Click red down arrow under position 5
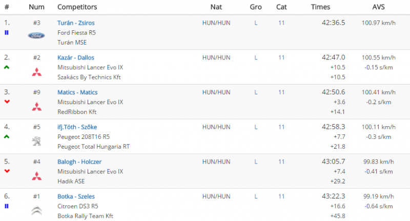Image resolution: width=410 pixels, height=221 pixels. [x=7, y=171]
